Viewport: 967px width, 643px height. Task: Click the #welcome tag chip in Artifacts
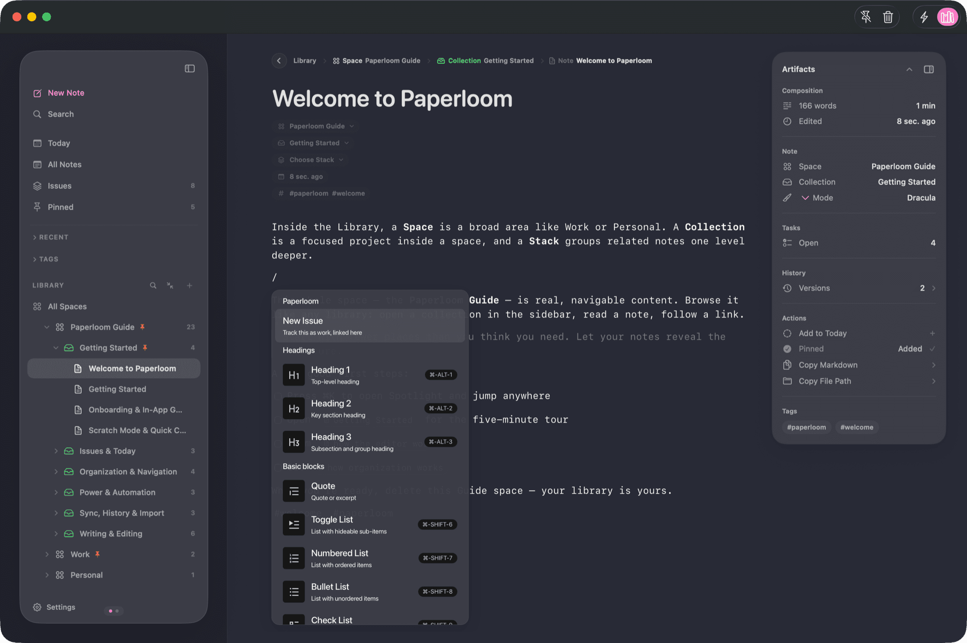857,428
